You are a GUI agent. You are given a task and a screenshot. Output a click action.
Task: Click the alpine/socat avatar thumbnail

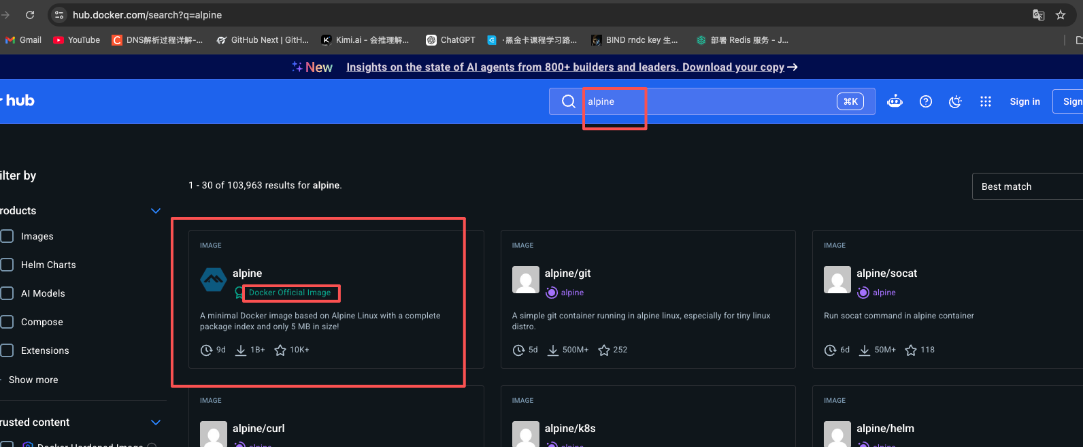pos(837,280)
